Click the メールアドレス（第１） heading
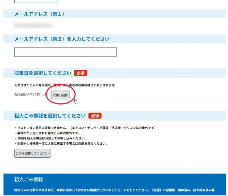228x196 pixels. pos(39,14)
